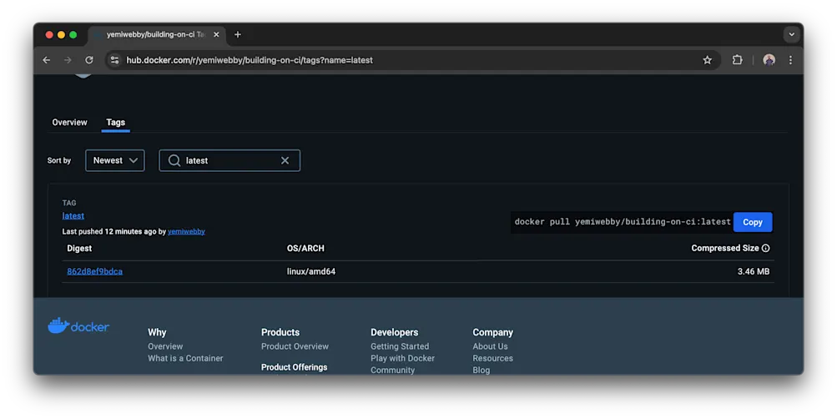Open the yemiwebby user profile link
Screen dimensions: 837x419
(186, 232)
